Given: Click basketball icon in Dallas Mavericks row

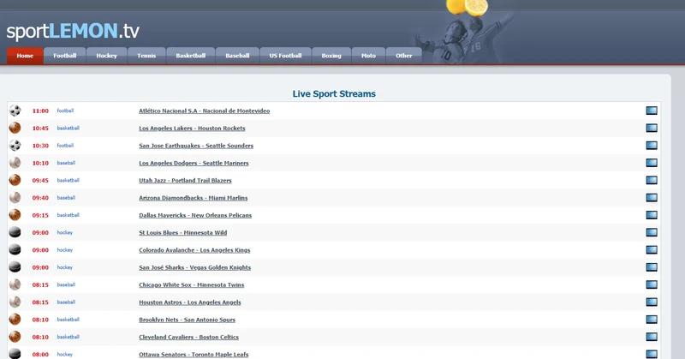Looking at the screenshot, I should (x=15, y=215).
